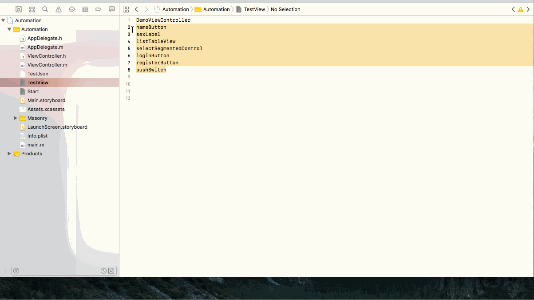Expand the Products folder
The image size is (534, 300).
tap(9, 154)
